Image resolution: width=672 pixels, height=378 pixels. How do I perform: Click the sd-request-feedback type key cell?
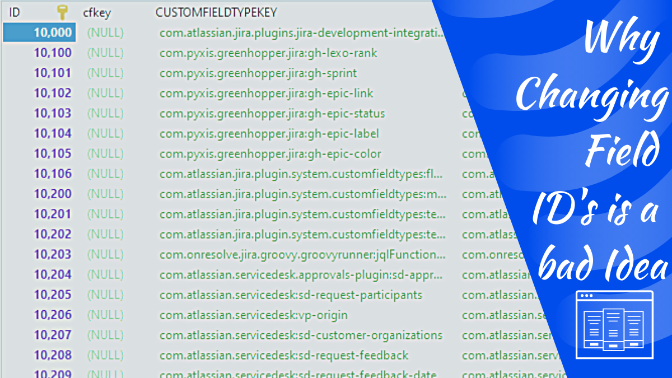pos(284,356)
